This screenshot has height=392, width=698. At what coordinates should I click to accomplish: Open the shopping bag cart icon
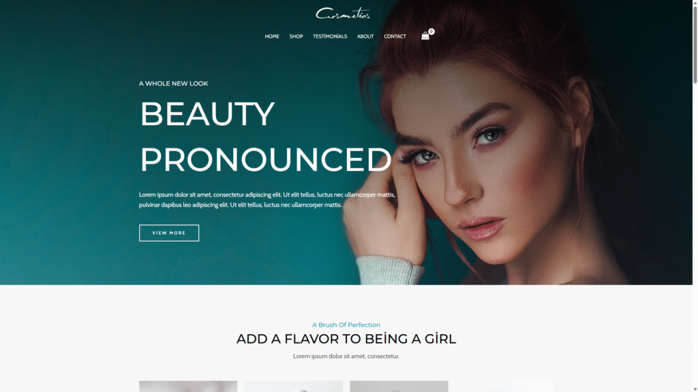[425, 36]
